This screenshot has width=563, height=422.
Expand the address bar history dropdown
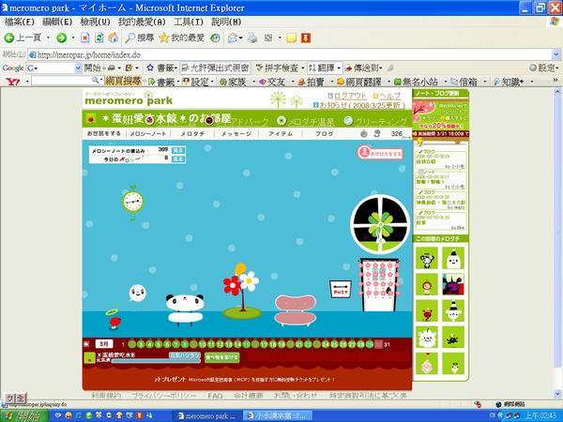tap(555, 55)
